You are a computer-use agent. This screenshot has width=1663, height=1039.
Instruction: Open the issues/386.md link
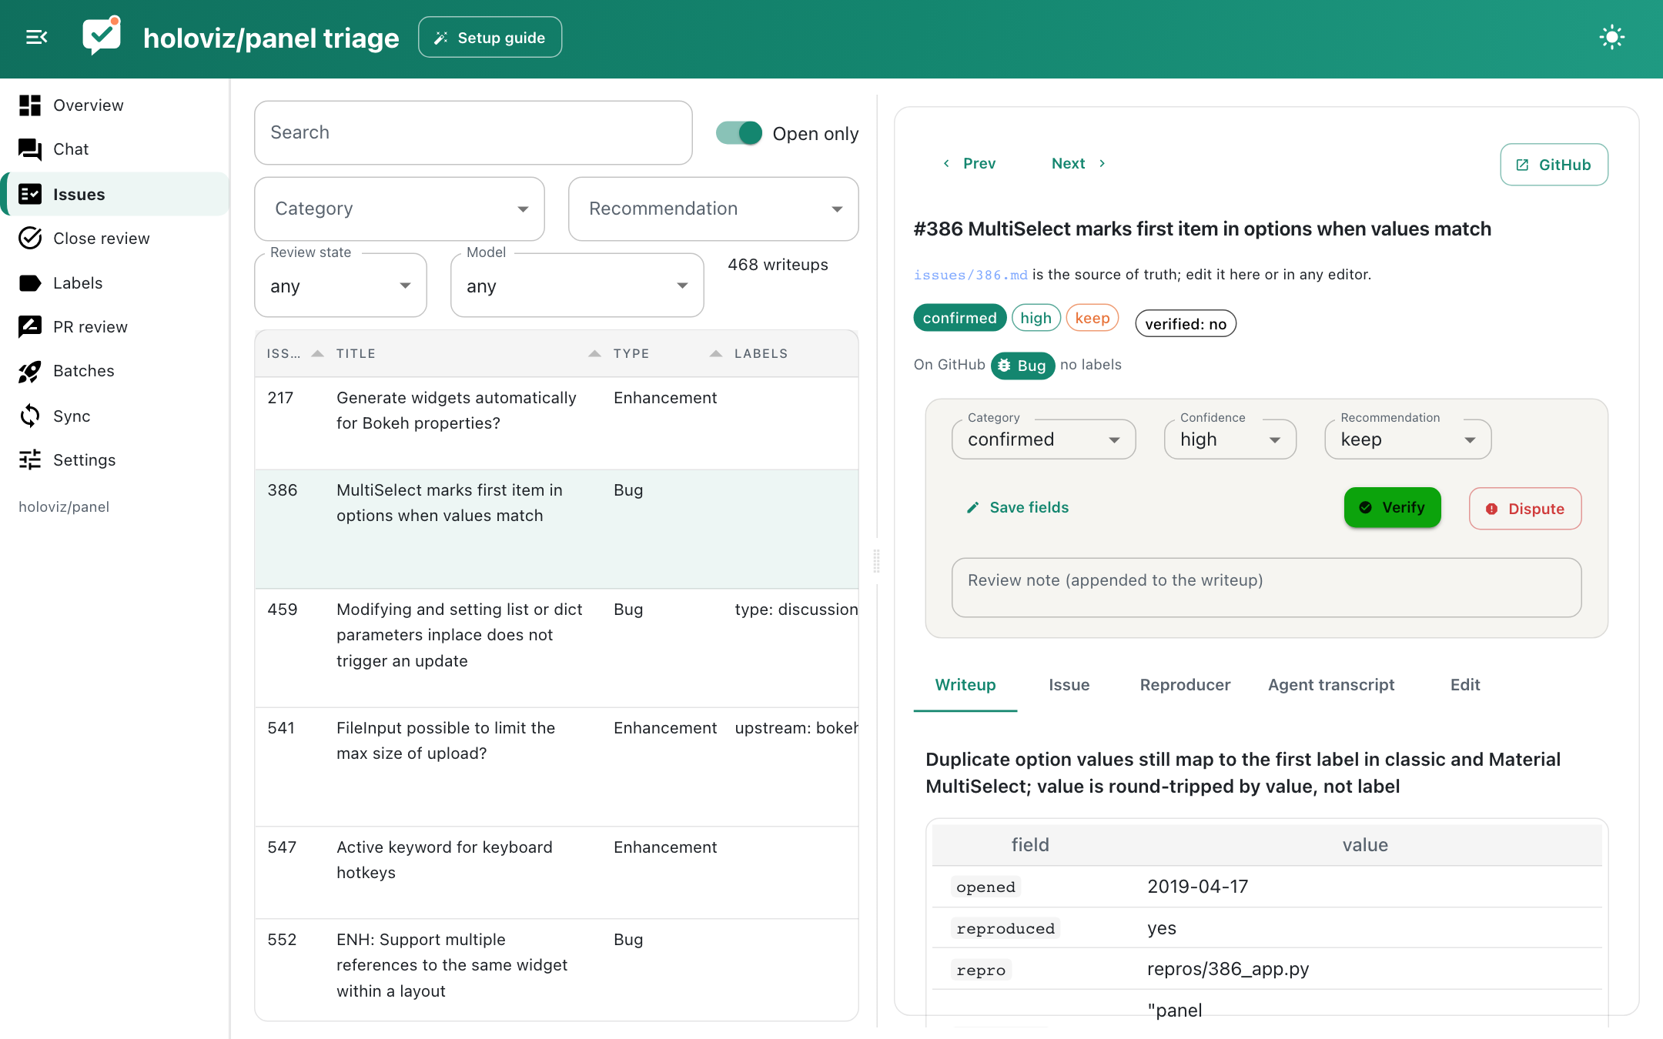click(x=970, y=275)
